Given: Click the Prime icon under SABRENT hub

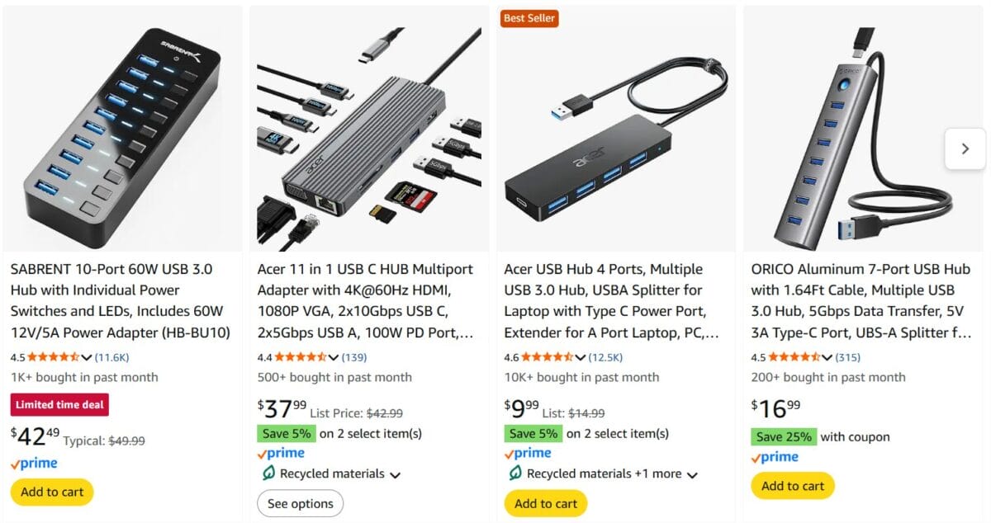Looking at the screenshot, I should [34, 463].
